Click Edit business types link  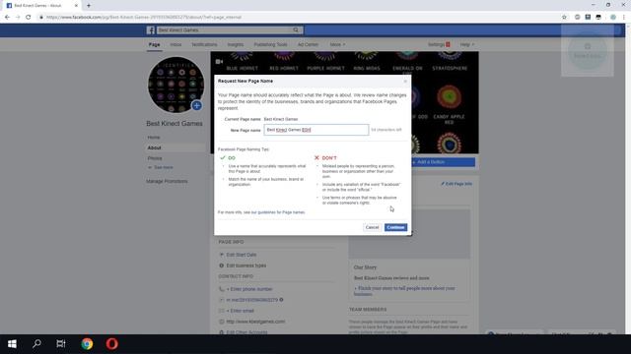tap(245, 265)
